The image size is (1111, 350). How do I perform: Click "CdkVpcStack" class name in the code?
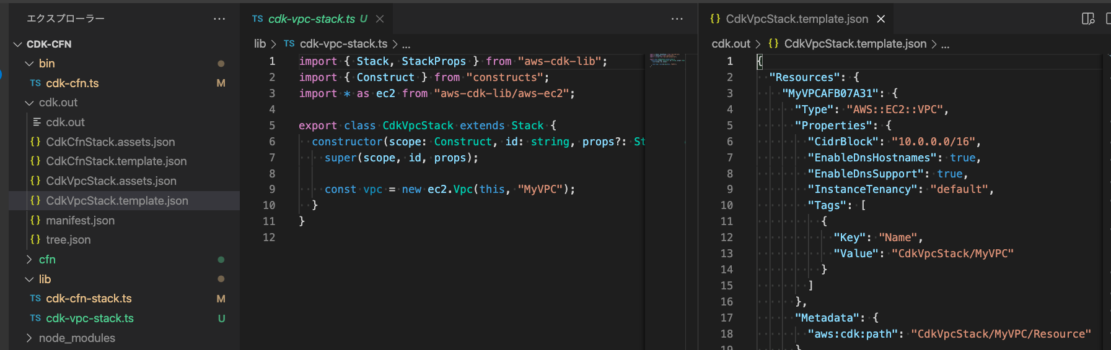coord(418,126)
